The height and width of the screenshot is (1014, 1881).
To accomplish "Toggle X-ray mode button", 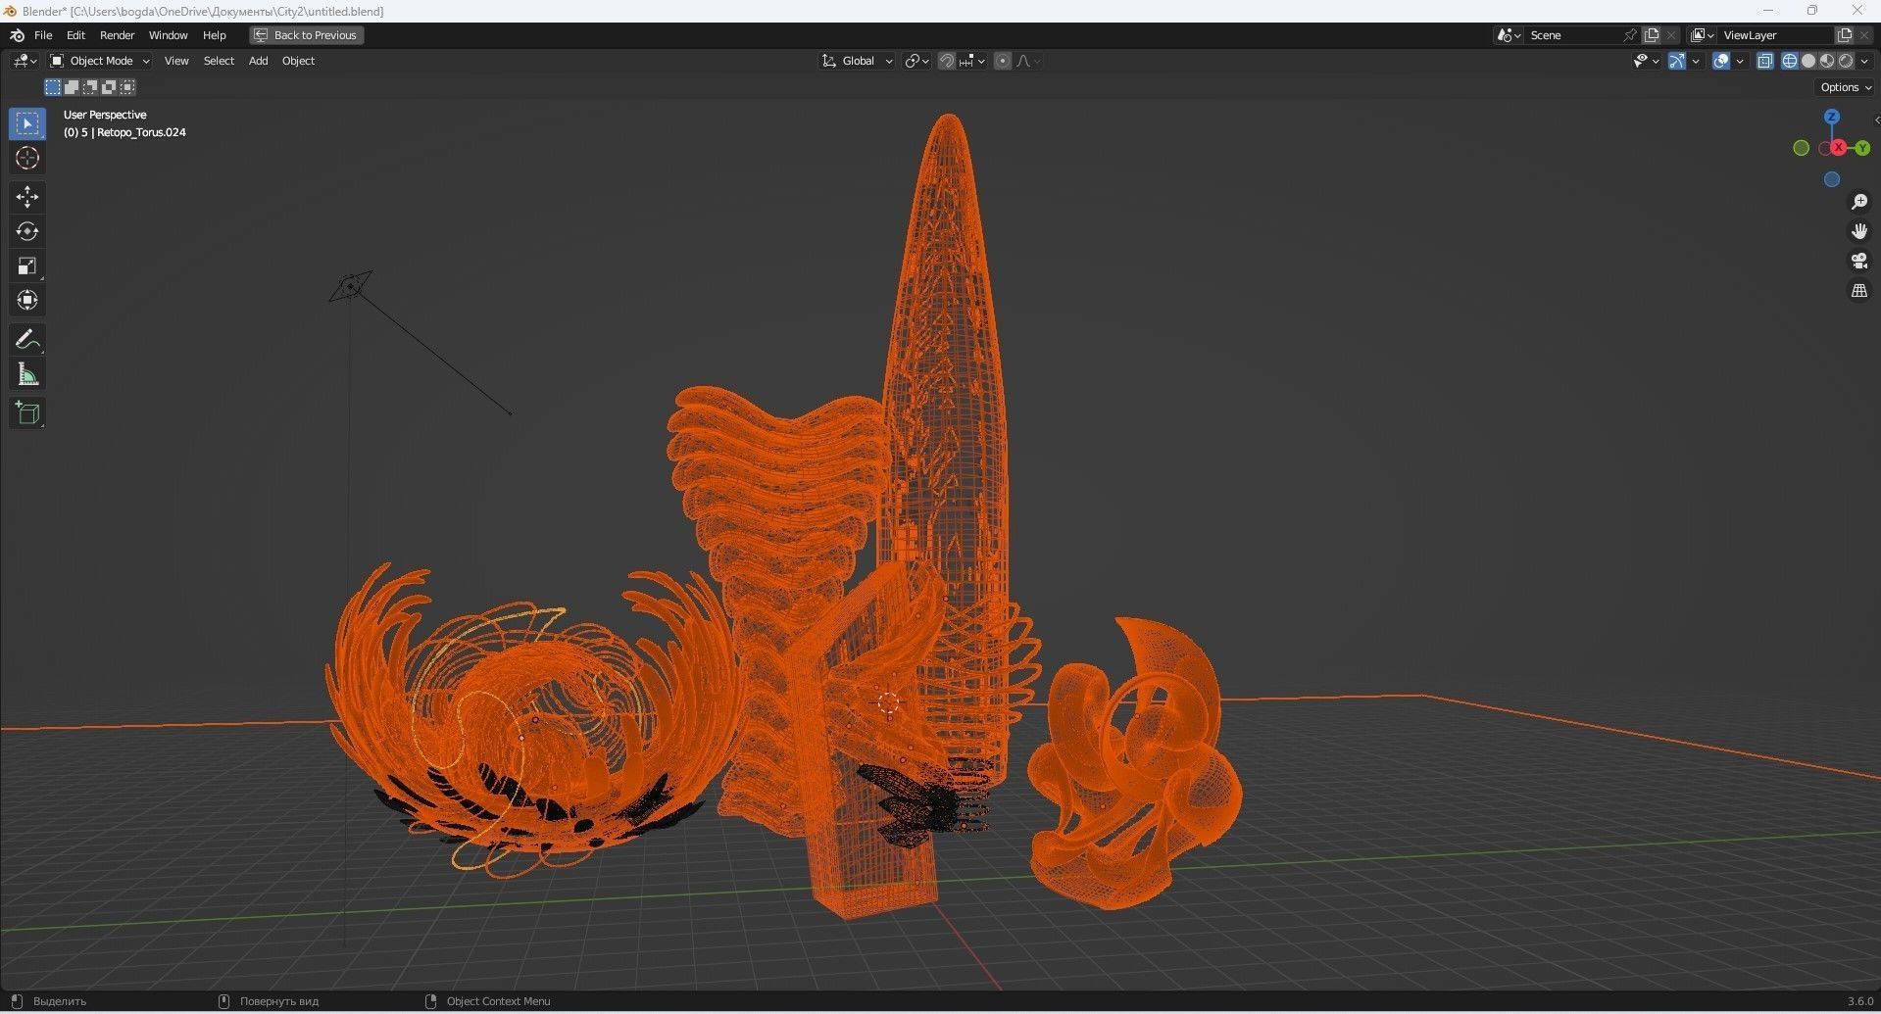I will click(1765, 61).
